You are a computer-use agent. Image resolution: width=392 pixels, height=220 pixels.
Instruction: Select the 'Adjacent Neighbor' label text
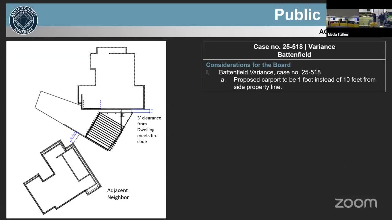(x=118, y=194)
